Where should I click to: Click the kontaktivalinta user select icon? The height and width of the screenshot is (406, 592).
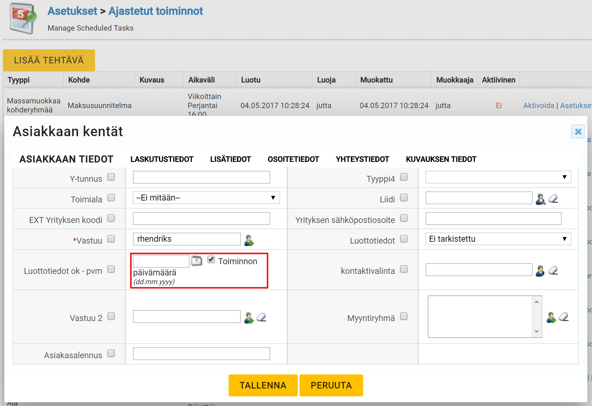540,271
